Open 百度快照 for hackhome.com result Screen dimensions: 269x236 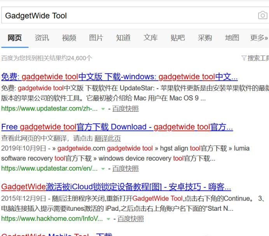131,219
